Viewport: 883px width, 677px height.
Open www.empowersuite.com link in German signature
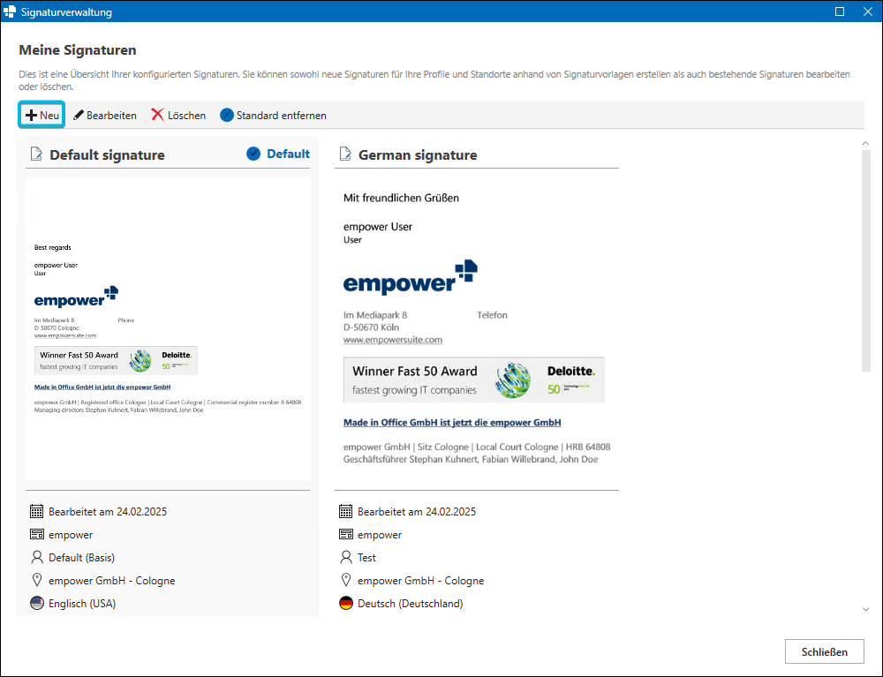pos(393,340)
